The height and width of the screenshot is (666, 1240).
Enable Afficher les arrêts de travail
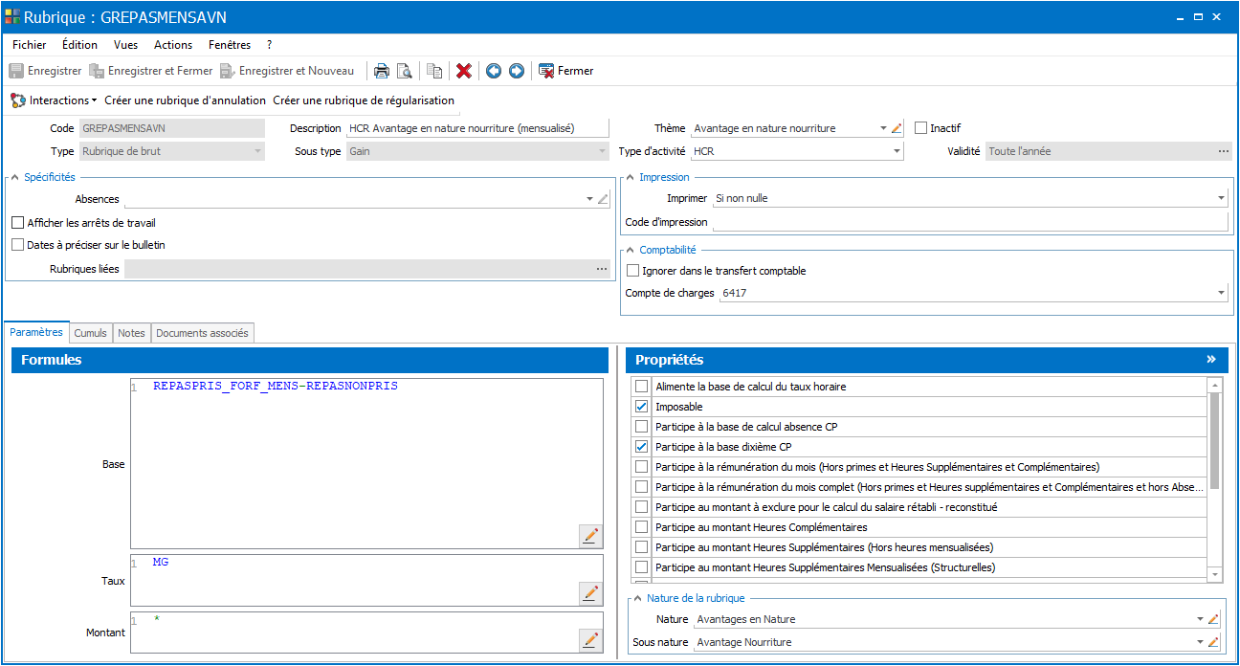[17, 223]
